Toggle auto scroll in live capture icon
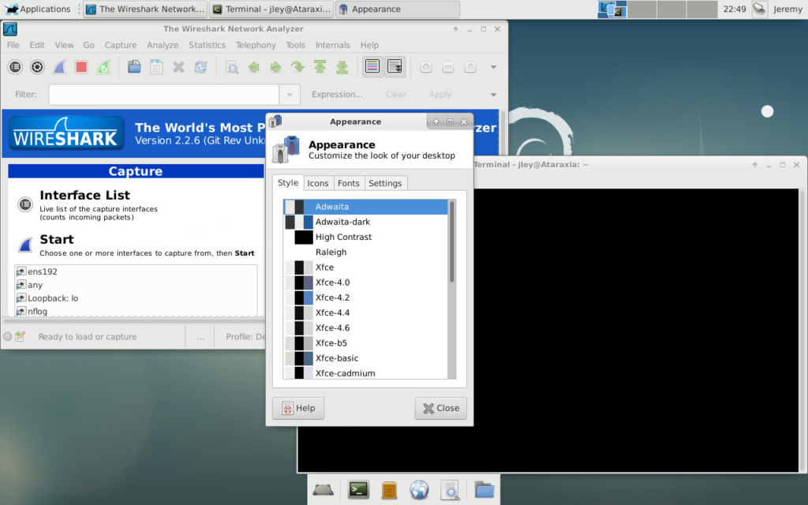The height and width of the screenshot is (505, 808). (x=395, y=66)
